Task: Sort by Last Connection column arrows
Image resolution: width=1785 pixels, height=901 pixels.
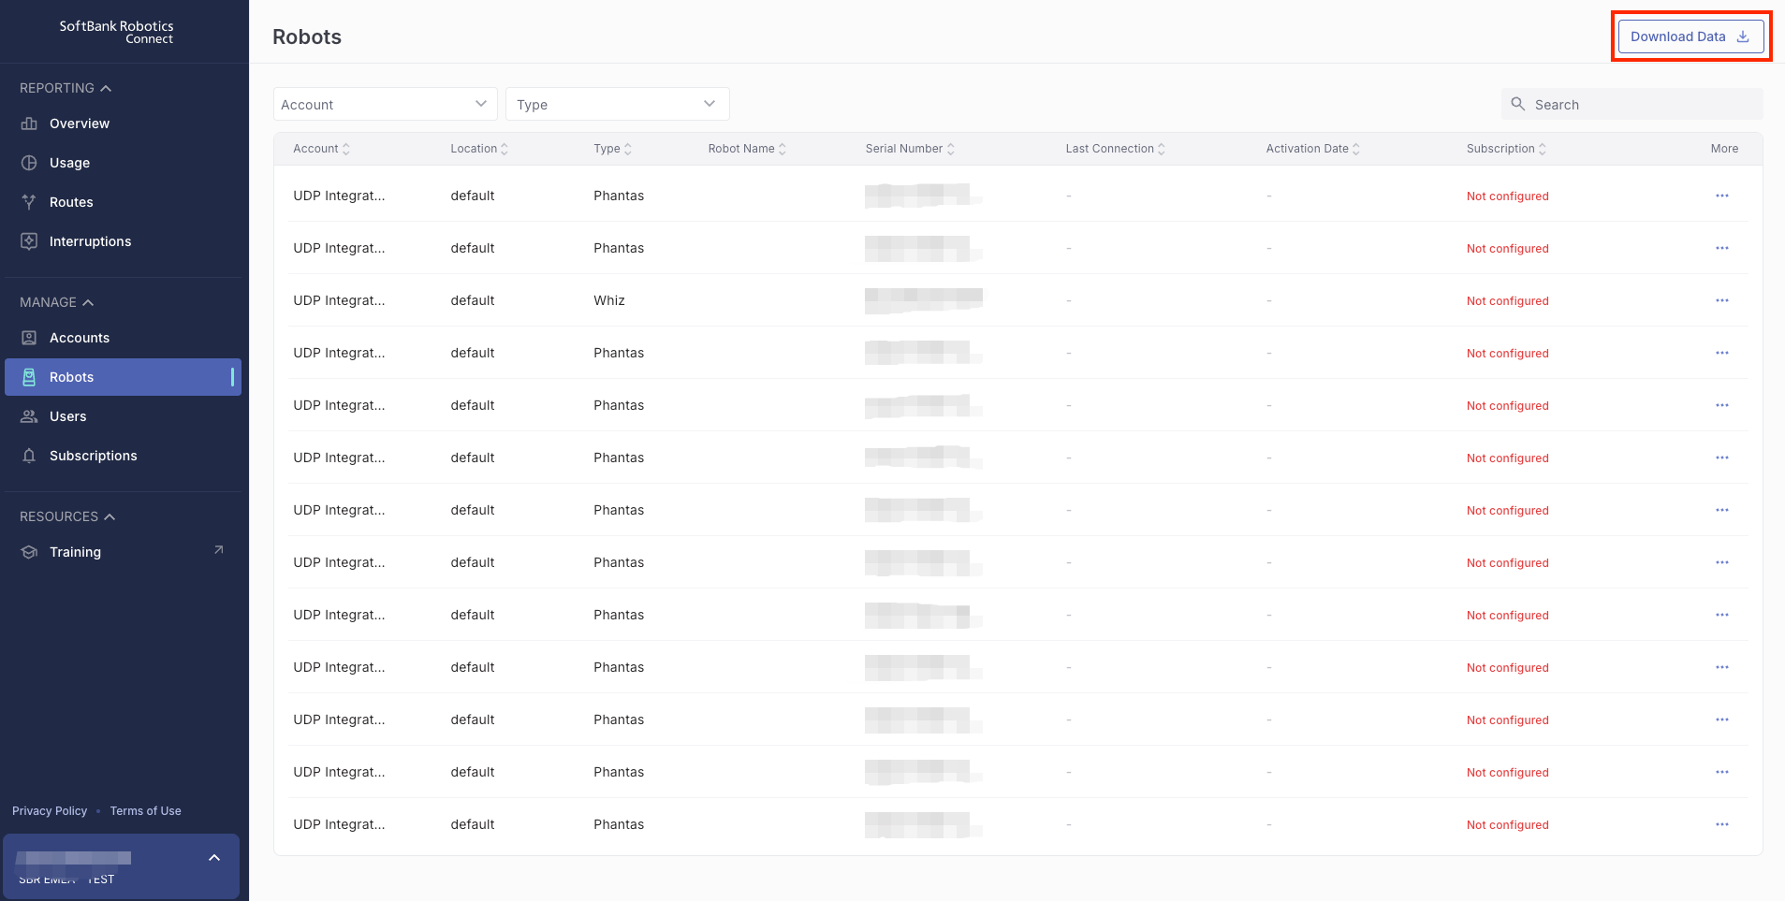Action: pos(1162,149)
